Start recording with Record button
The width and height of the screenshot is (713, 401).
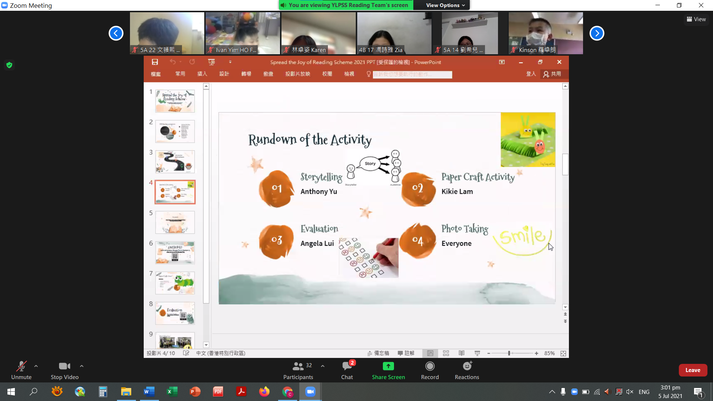click(x=430, y=370)
